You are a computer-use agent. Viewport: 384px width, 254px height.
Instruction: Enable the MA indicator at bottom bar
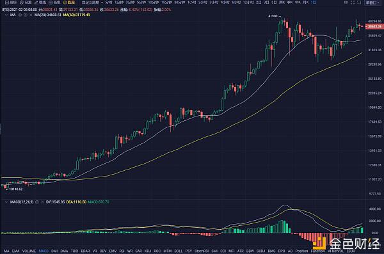tap(6, 251)
